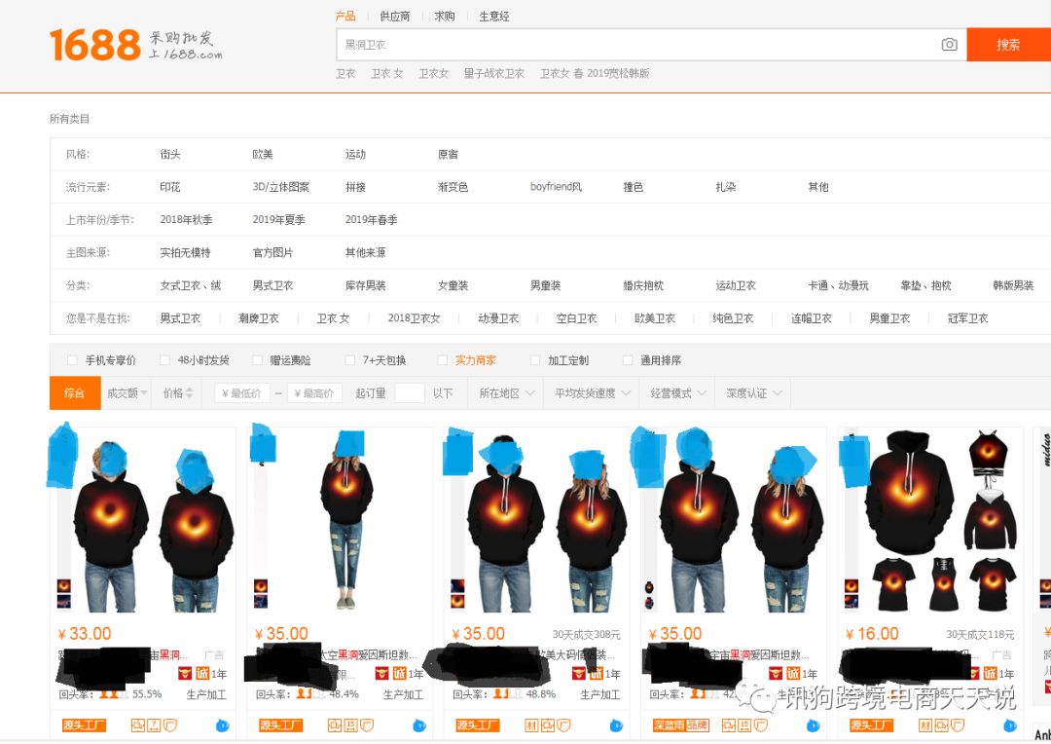Image resolution: width=1051 pixels, height=744 pixels.
Task: Tick the 手机专享价 checkbox
Action: [x=72, y=360]
